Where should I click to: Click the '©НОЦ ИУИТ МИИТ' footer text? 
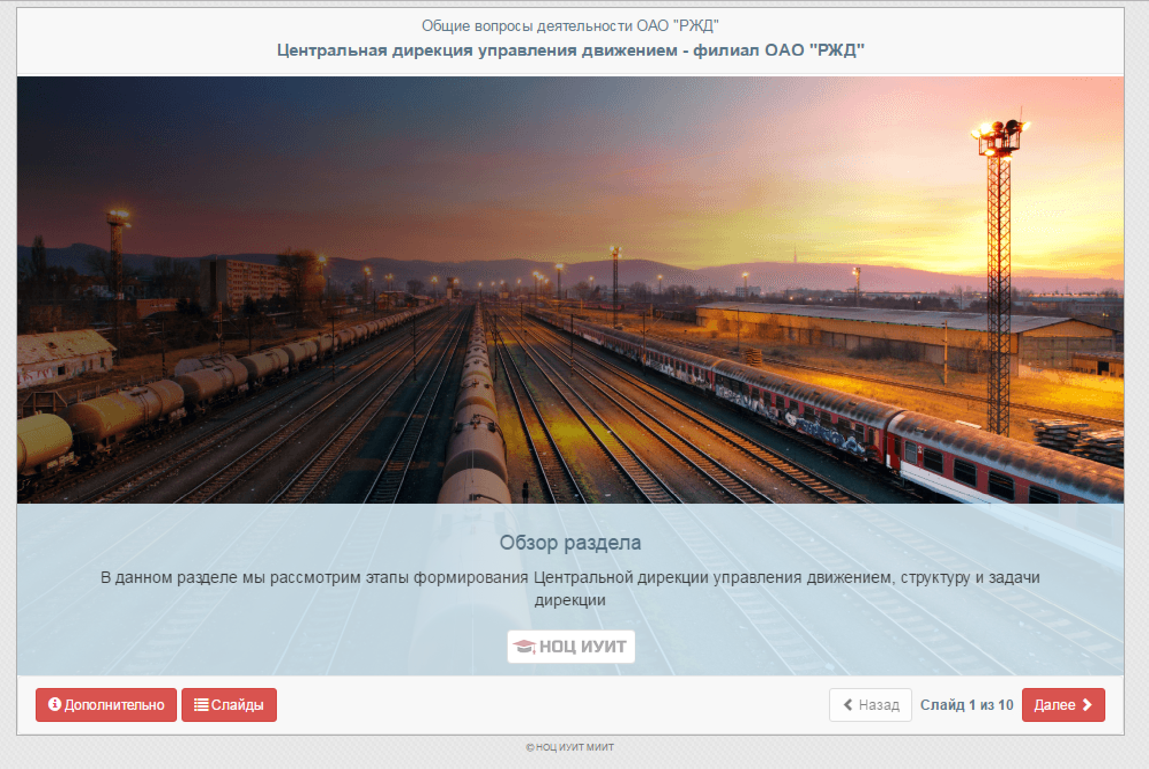(x=570, y=747)
